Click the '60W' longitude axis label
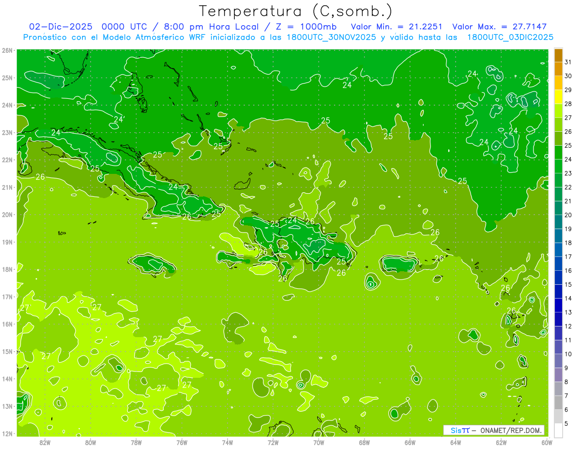This screenshot has width=581, height=449. click(547, 442)
